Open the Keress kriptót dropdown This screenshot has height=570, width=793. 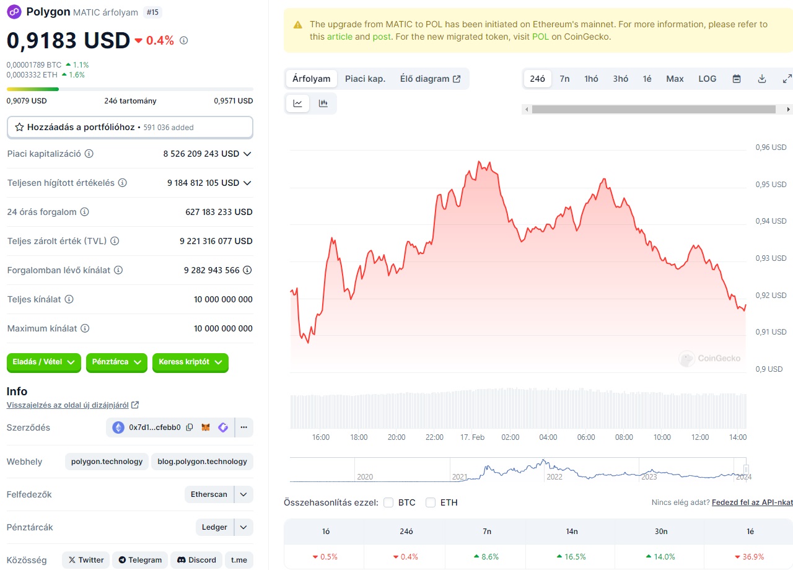tap(190, 362)
